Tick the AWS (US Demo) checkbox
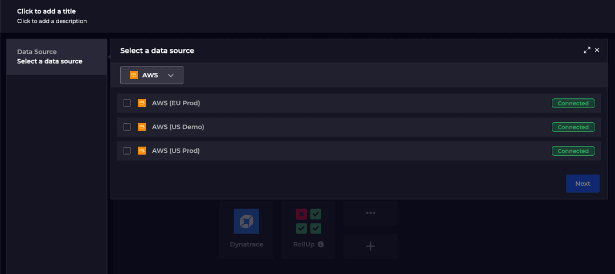This screenshot has height=274, width=615. click(127, 127)
